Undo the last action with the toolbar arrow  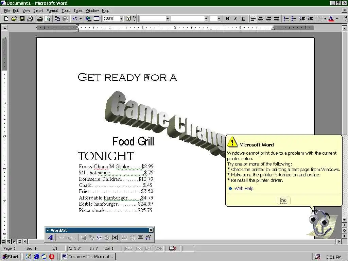pos(75,19)
